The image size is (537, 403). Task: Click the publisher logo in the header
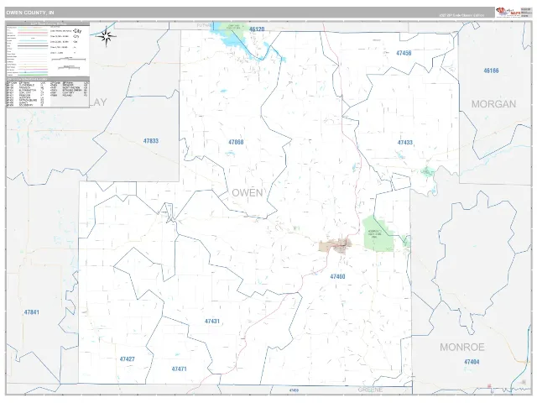[x=508, y=12]
